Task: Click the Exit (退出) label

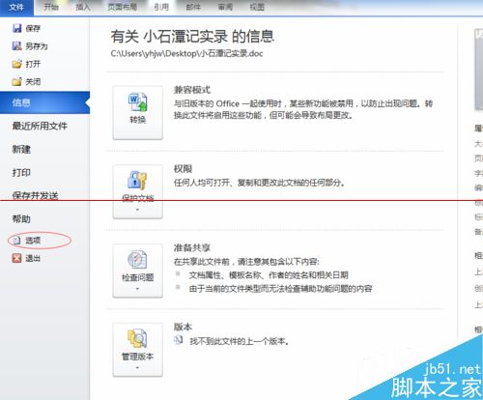Action: (x=33, y=258)
